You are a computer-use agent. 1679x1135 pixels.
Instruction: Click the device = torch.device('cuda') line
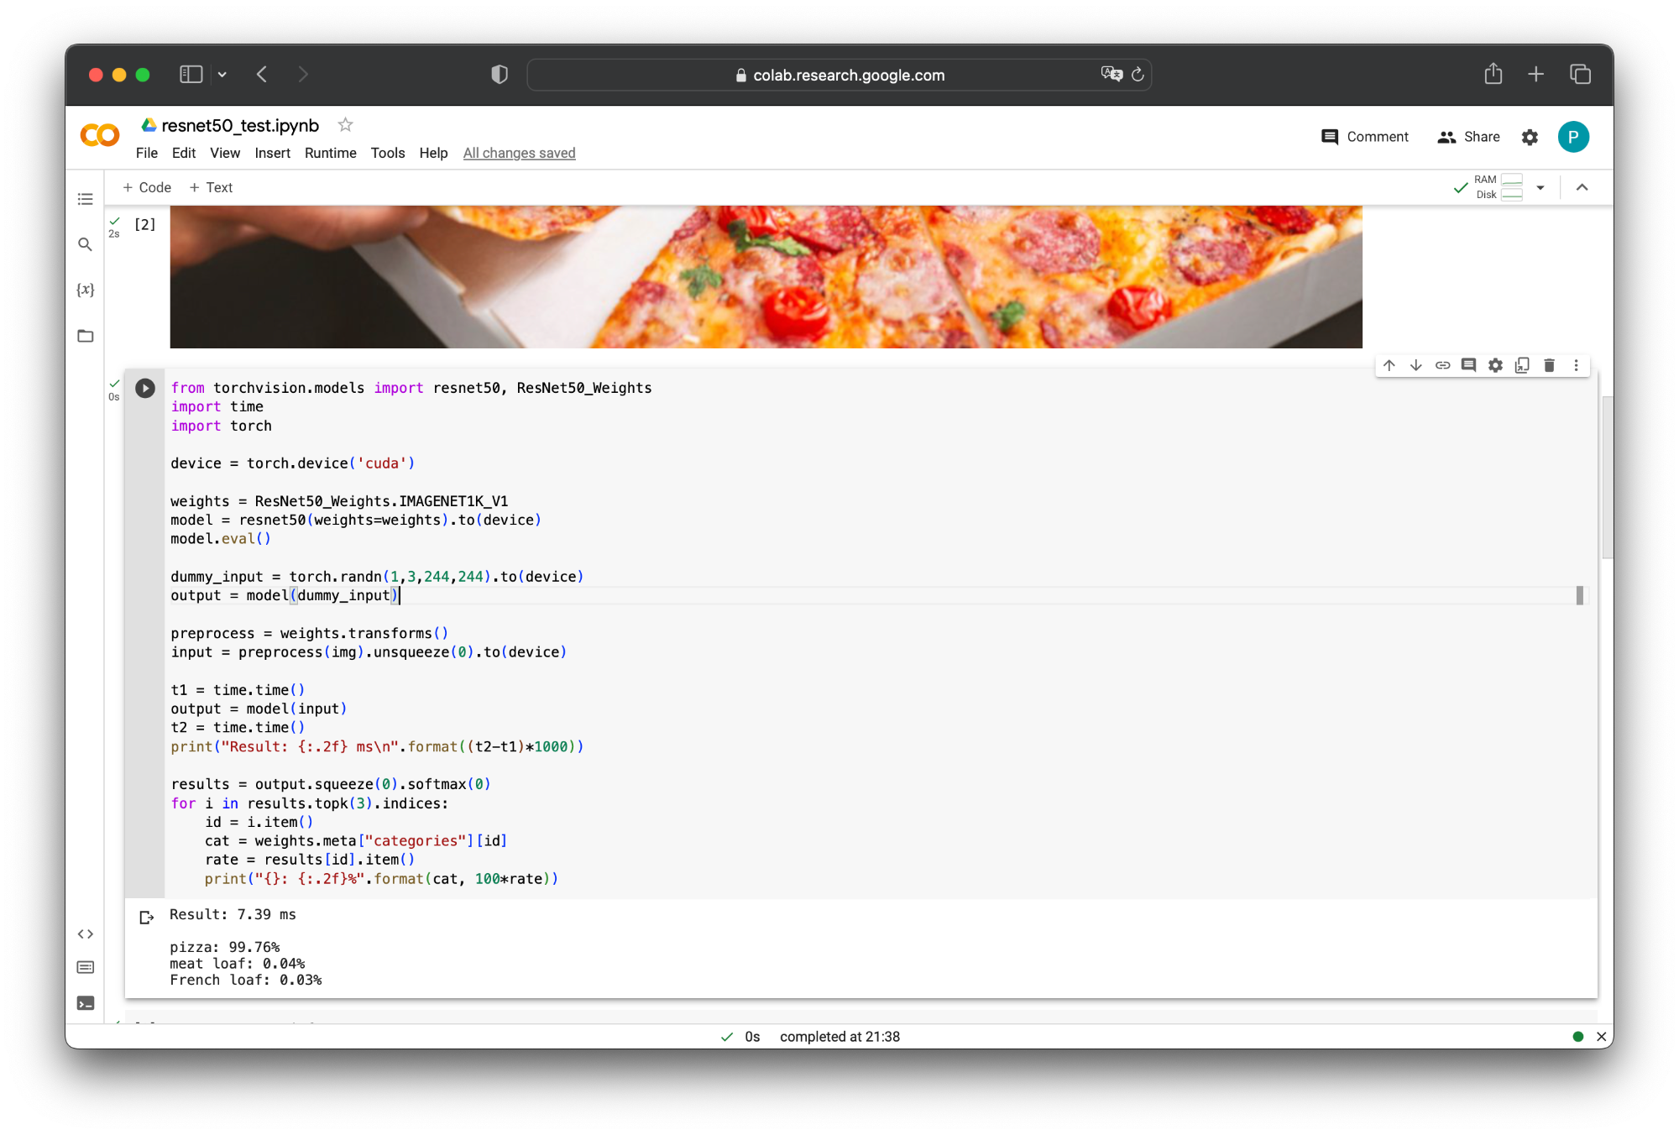pyautogui.click(x=293, y=463)
